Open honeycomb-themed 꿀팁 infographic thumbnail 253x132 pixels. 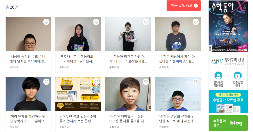pyautogui.click(x=78, y=94)
